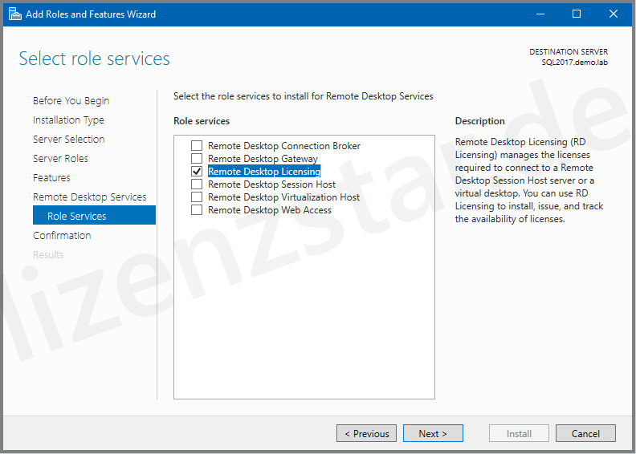This screenshot has height=454, width=636.
Task: Go to Before You Begin step
Action: click(x=71, y=101)
